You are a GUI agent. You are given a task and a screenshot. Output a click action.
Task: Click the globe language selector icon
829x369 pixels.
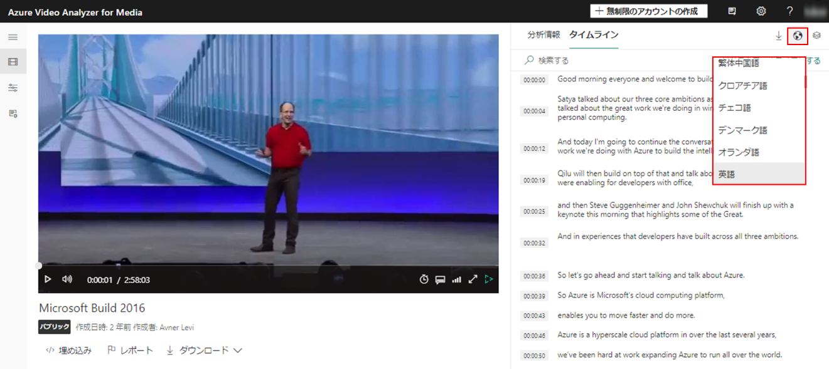798,36
